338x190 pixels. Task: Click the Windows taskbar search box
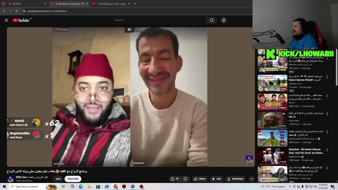[34, 187]
